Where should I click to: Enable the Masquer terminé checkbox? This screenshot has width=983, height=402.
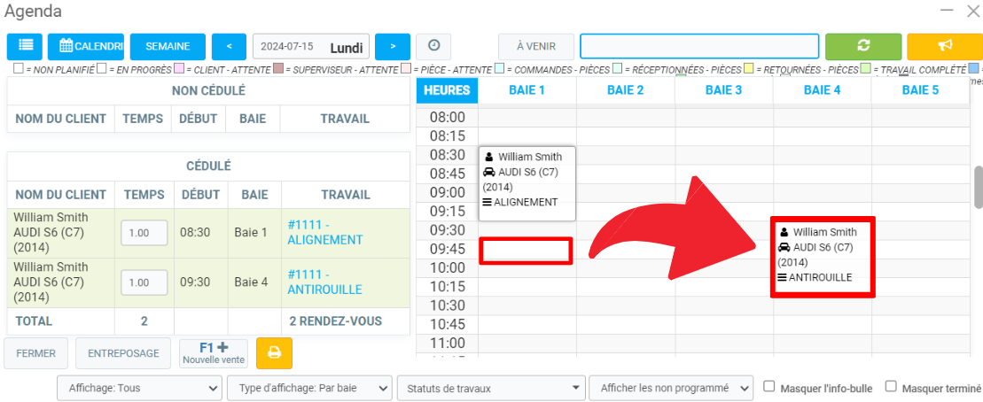893,387
